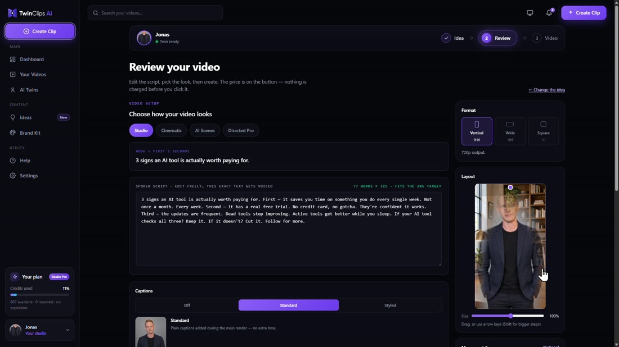This screenshot has width=619, height=347.
Task: Click the Idea step checkmark icon
Action: click(446, 38)
